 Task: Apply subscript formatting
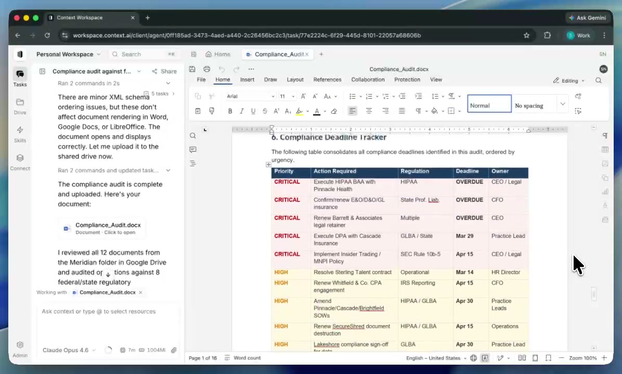tap(288, 111)
